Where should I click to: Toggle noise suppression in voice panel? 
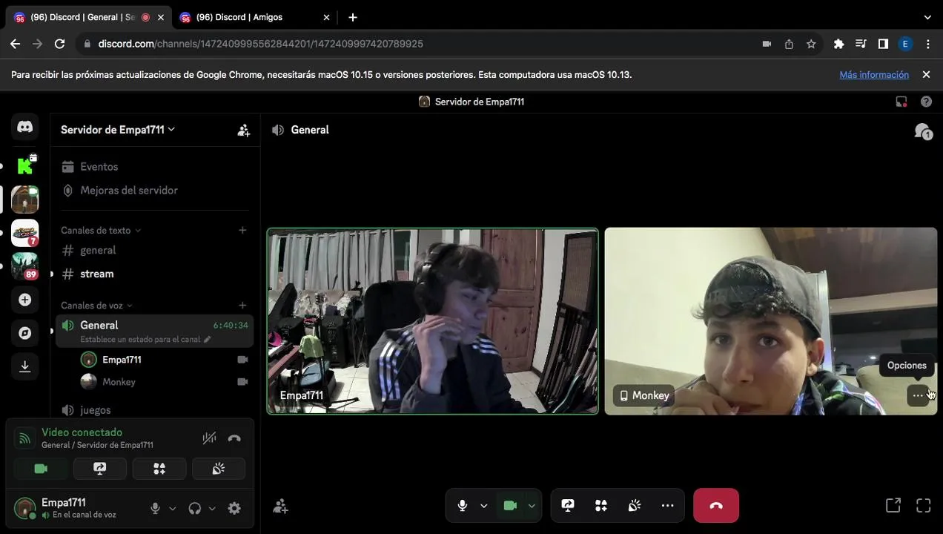click(209, 438)
